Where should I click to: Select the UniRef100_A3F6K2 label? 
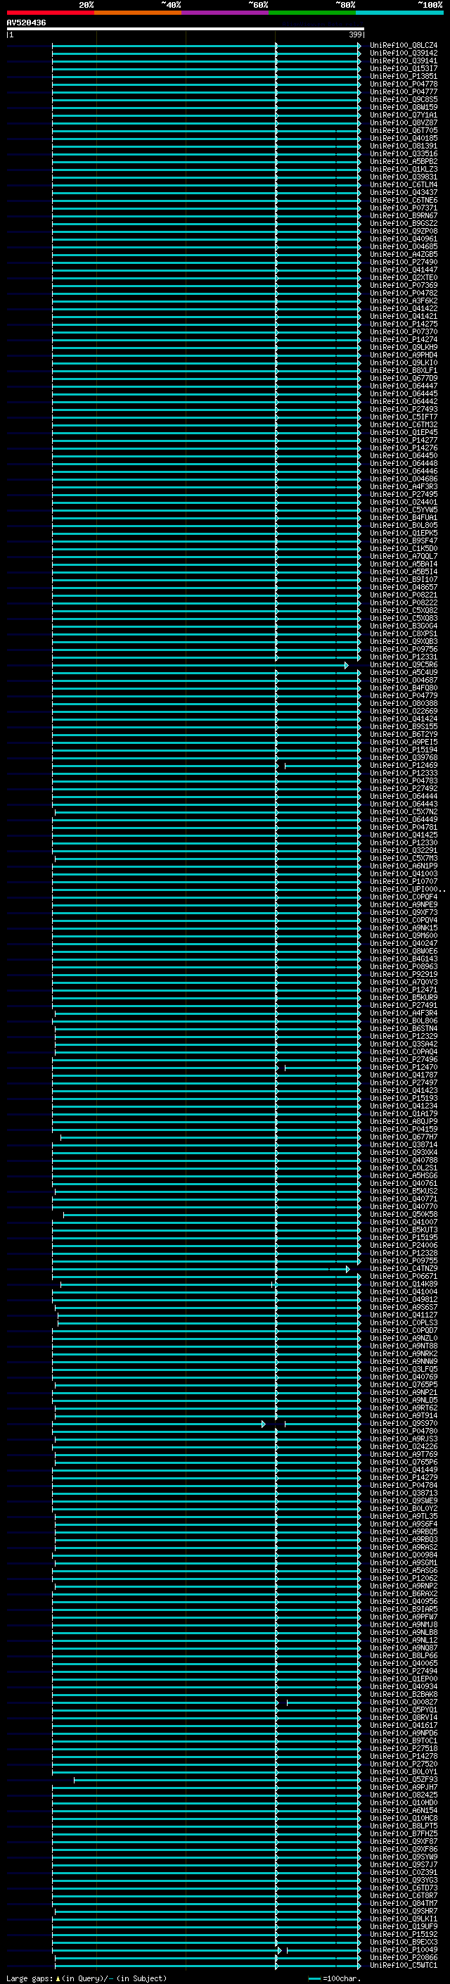[403, 301]
